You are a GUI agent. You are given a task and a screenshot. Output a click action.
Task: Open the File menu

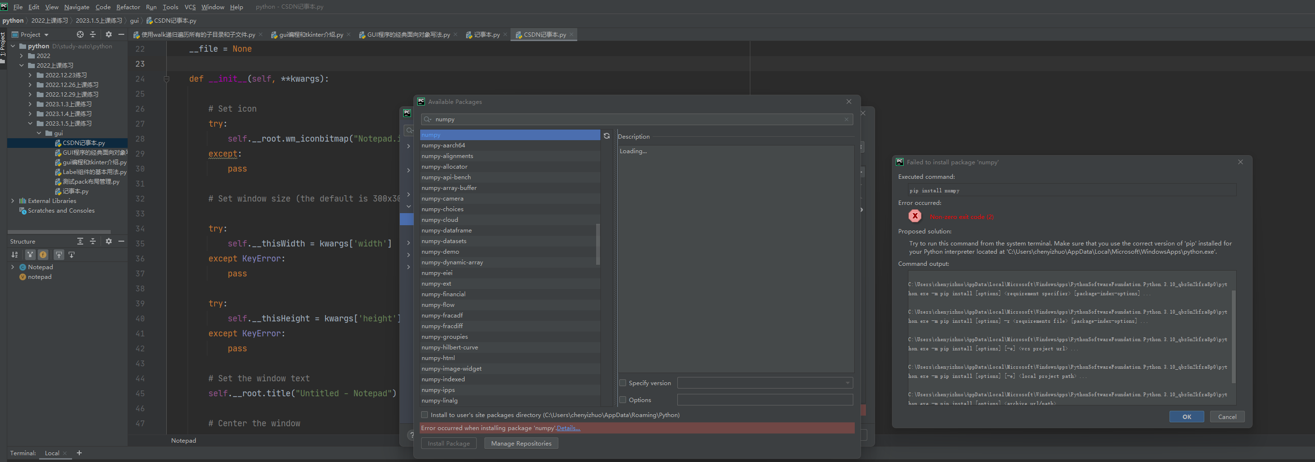click(x=18, y=7)
